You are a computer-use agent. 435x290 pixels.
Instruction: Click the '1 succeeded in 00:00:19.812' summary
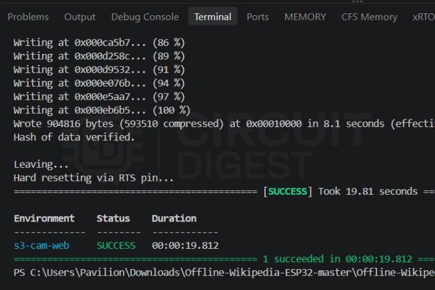pos(338,259)
